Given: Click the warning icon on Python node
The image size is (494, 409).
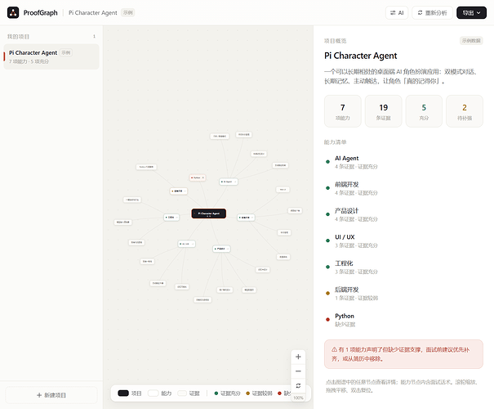Looking at the screenshot, I should point(202,178).
